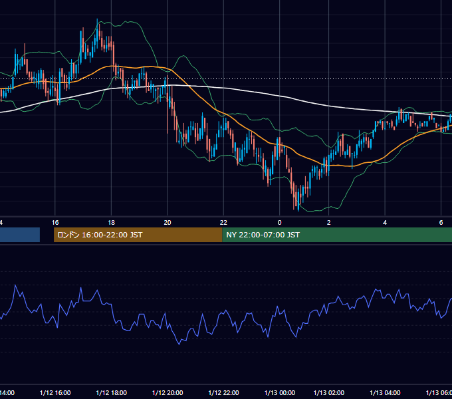This screenshot has height=399, width=452.
Task: Click the blue session bar left of ロンドン
Action: [x=20, y=235]
